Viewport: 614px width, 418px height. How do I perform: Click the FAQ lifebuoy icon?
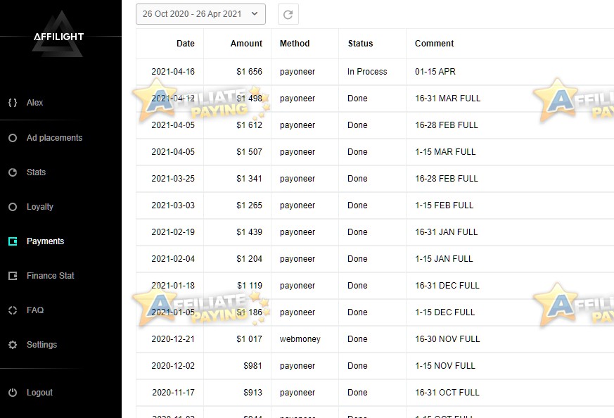click(13, 310)
